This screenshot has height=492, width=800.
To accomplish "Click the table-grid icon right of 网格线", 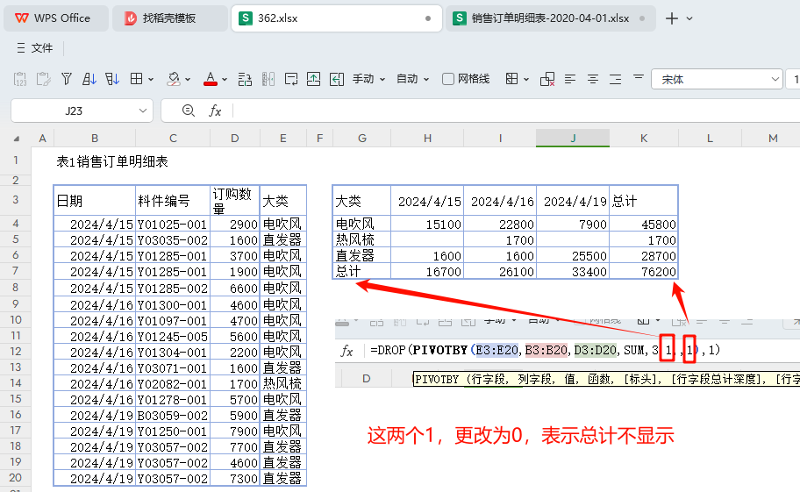I will point(511,79).
